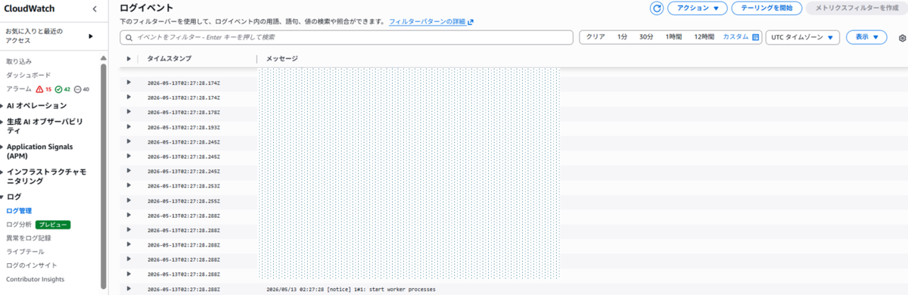Select the 12時間 time range
The width and height of the screenshot is (908, 295).
tap(704, 37)
